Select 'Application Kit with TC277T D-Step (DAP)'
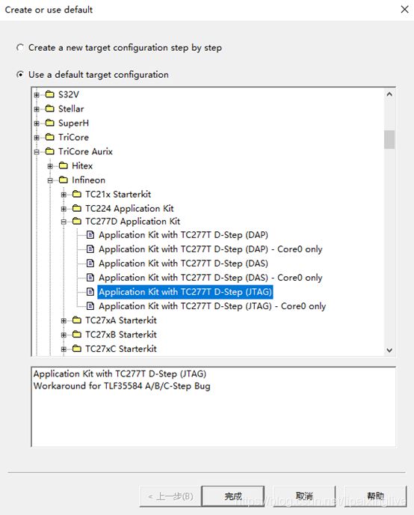Screen dimensions: 414x515 tap(184, 235)
